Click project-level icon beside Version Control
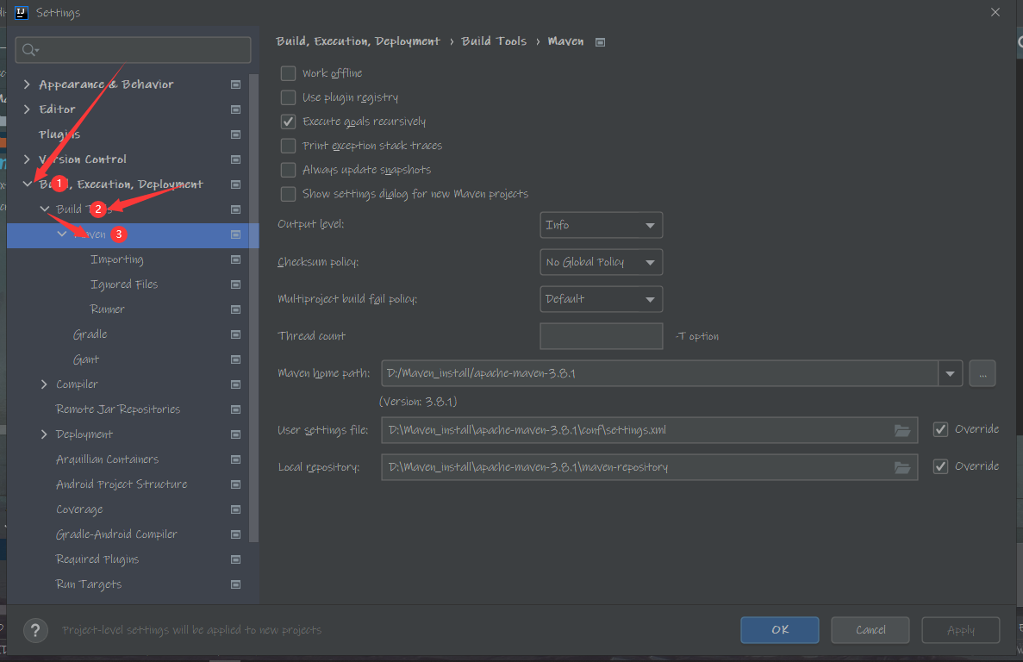The height and width of the screenshot is (662, 1023). pyautogui.click(x=235, y=159)
